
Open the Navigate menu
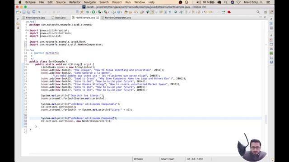coord(90,2)
